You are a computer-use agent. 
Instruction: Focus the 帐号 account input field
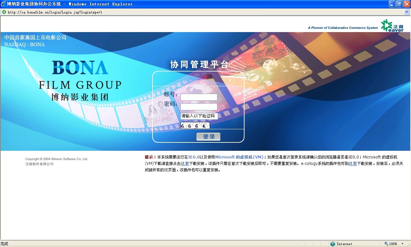pyautogui.click(x=199, y=97)
